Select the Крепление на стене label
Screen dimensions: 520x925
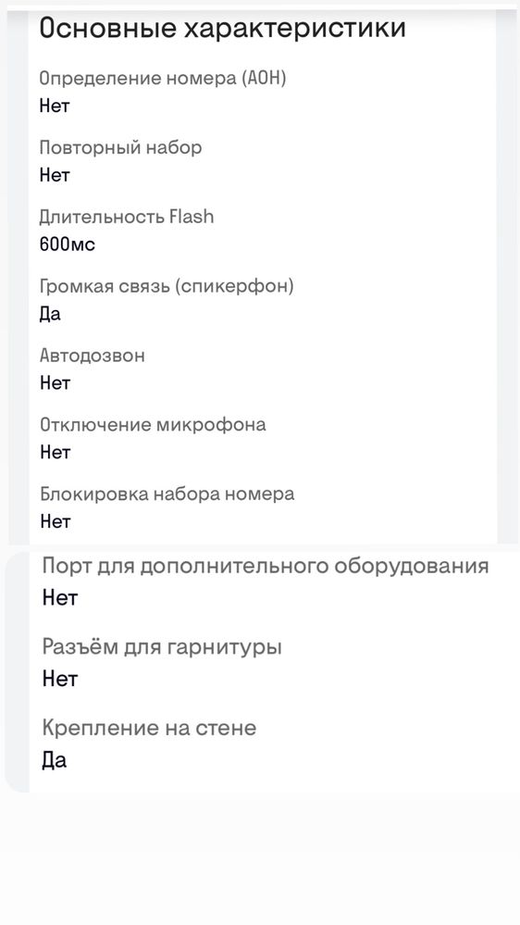click(x=149, y=728)
